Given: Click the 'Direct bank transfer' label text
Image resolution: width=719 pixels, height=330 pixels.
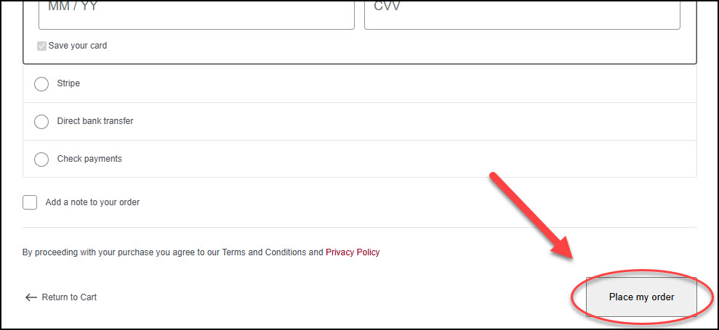Looking at the screenshot, I should click(x=95, y=121).
